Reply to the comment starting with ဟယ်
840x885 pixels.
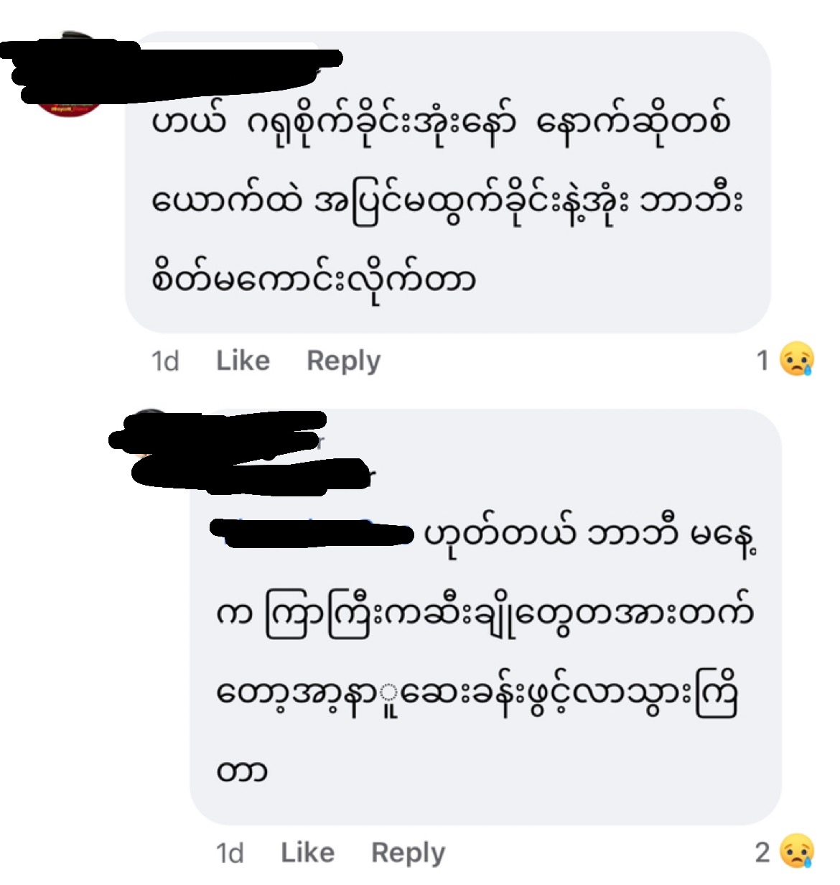tap(343, 361)
